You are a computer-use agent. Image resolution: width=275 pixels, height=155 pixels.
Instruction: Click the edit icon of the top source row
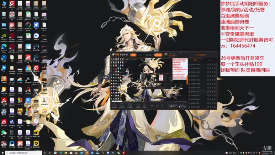208,64
